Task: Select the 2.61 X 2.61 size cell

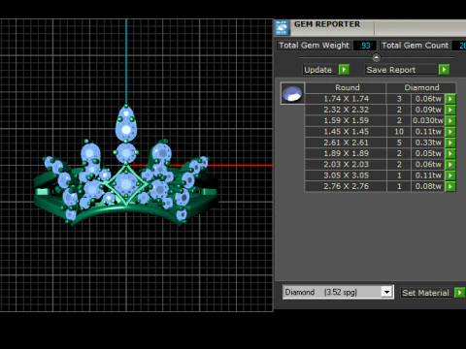Action: click(346, 143)
